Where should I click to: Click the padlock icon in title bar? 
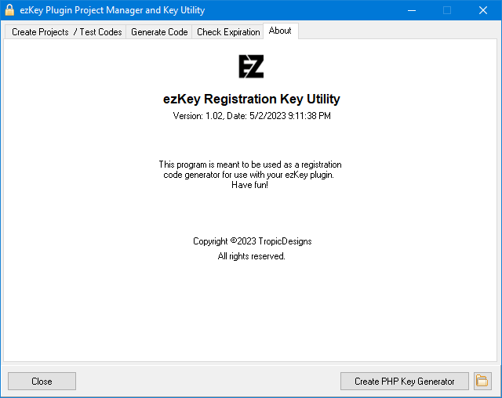(x=9, y=10)
